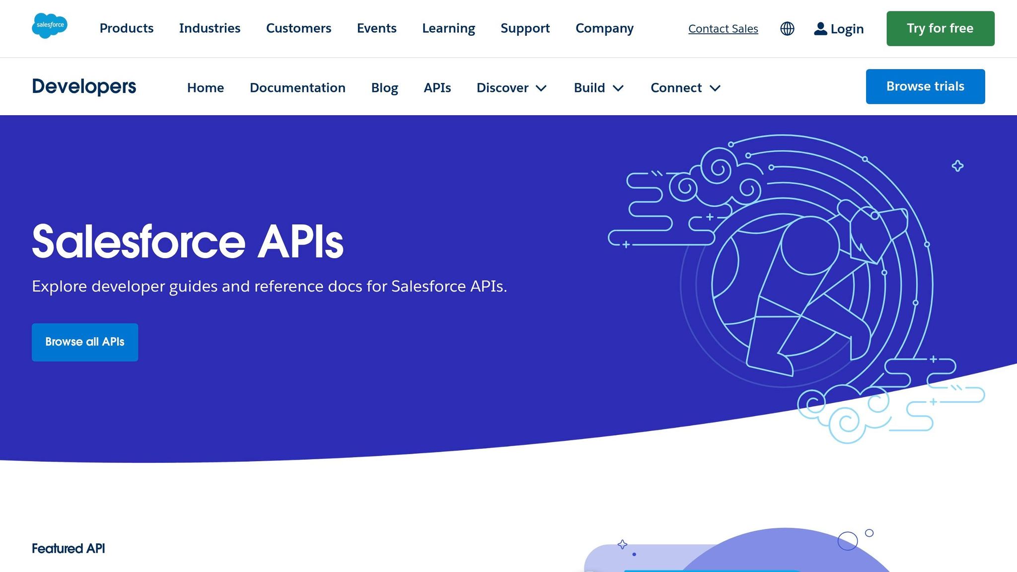Open the language globe icon

(x=787, y=29)
